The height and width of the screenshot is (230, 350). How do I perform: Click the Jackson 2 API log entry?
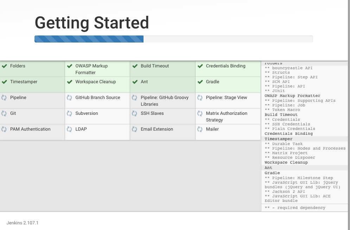click(285, 192)
